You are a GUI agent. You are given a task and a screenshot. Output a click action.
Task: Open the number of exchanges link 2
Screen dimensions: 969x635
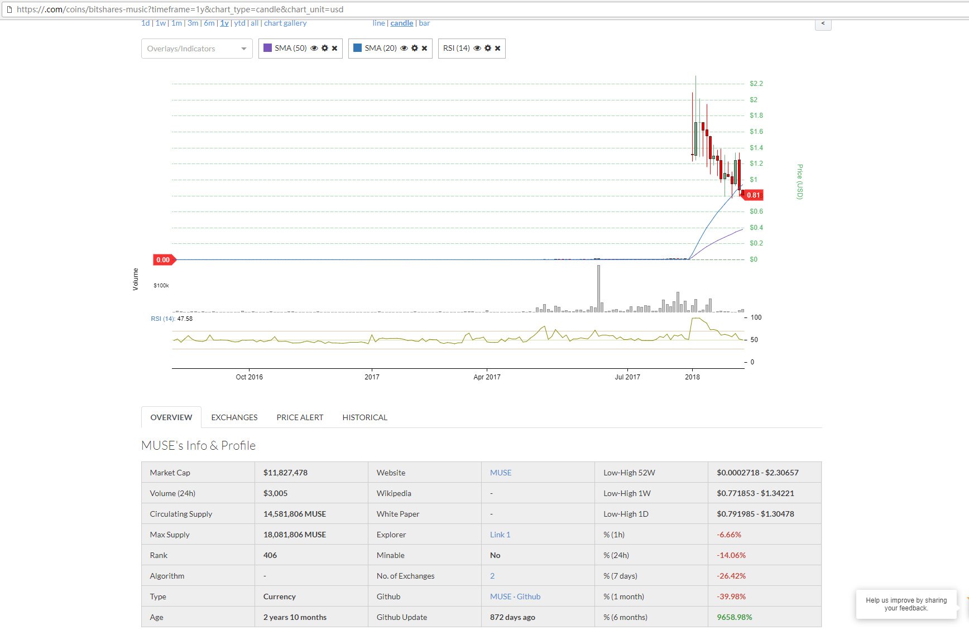click(x=492, y=576)
